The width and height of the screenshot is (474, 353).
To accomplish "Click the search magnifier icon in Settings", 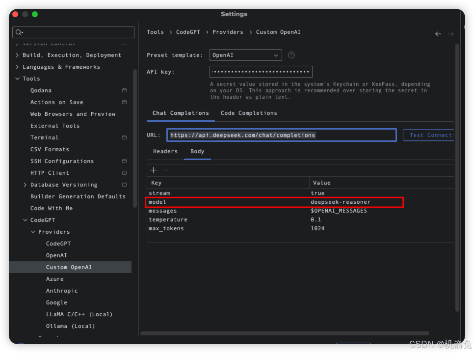I will click(x=19, y=32).
